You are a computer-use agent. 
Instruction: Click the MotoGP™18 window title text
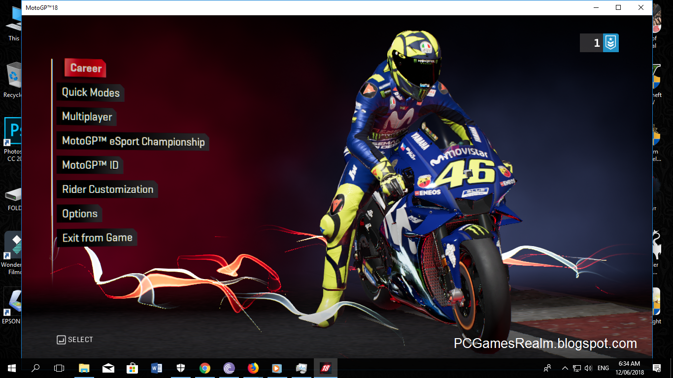41,8
